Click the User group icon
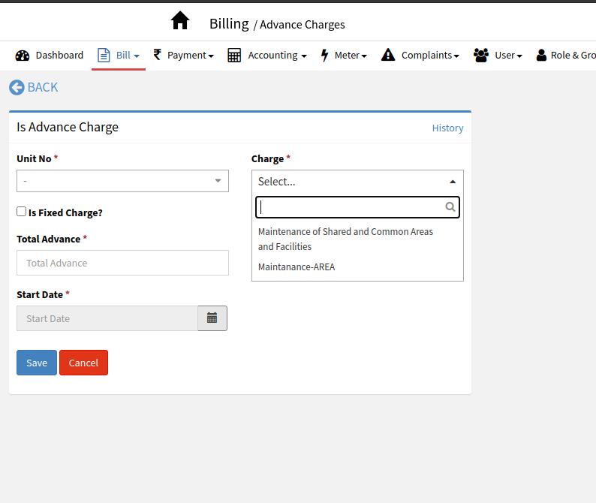The width and height of the screenshot is (596, 503). tap(481, 56)
